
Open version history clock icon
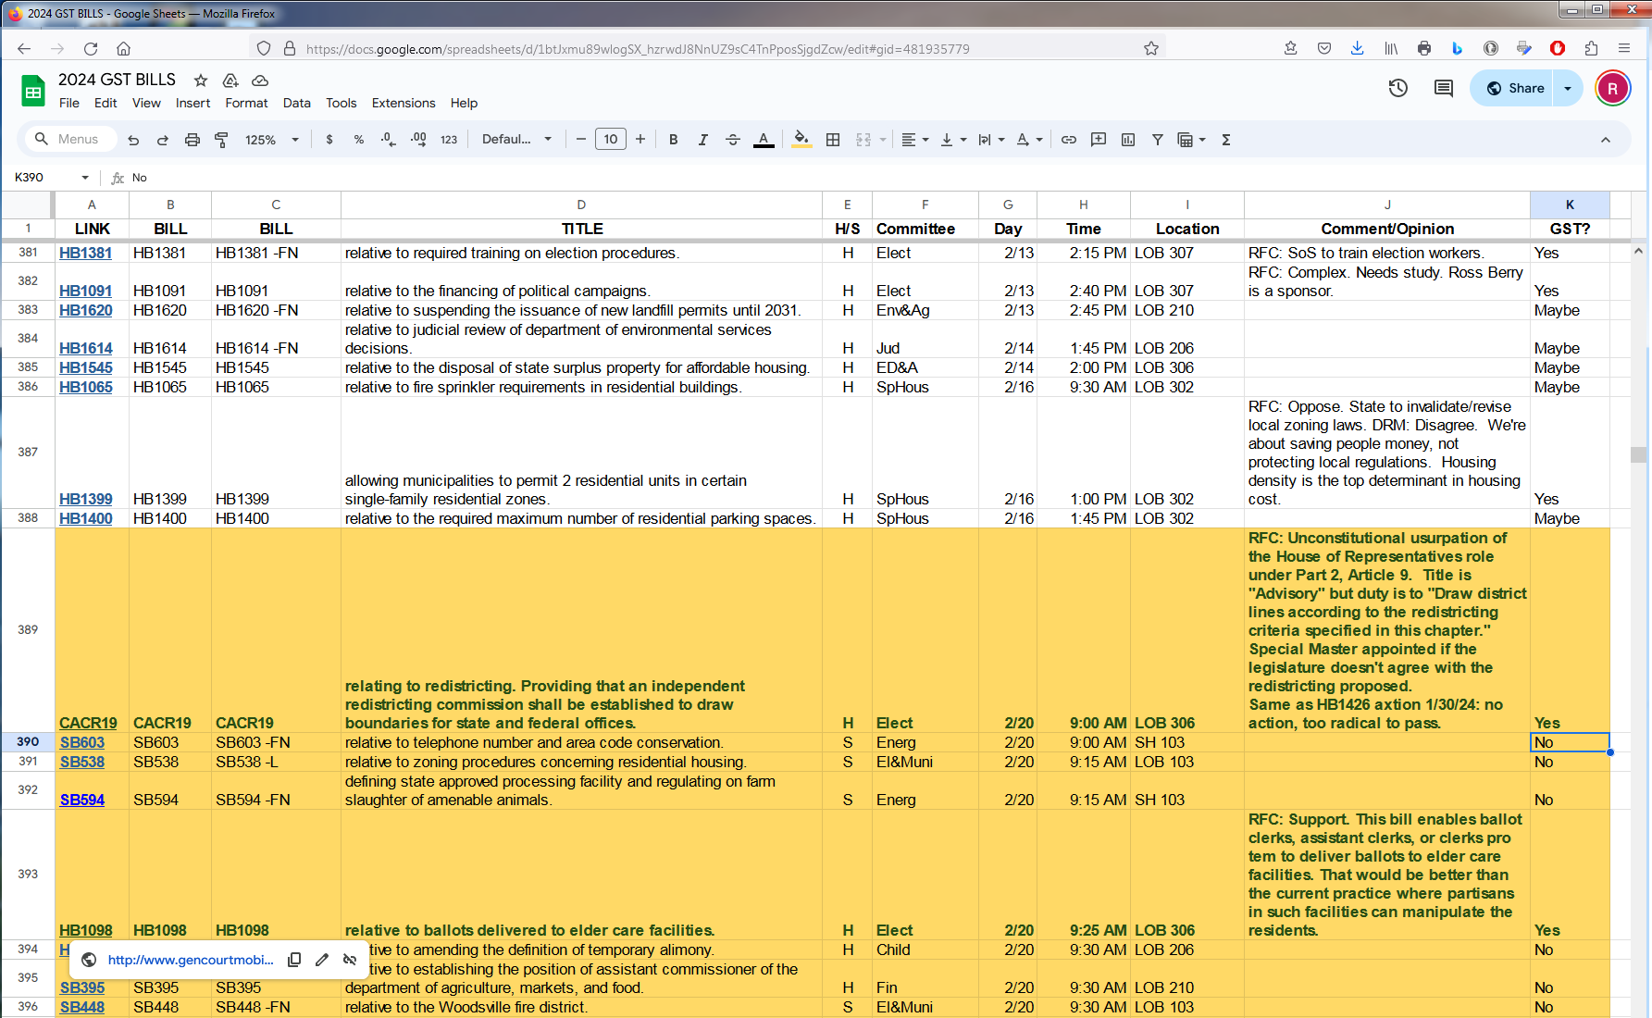pyautogui.click(x=1397, y=88)
